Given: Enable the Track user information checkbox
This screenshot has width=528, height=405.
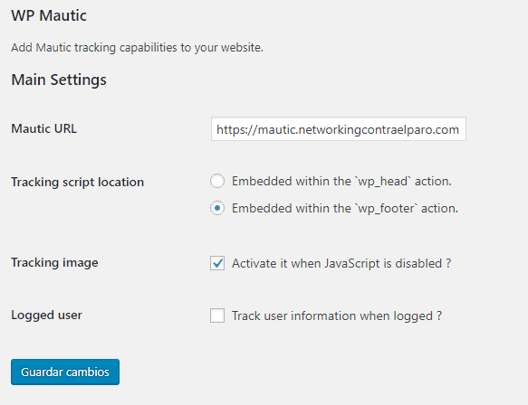Looking at the screenshot, I should click(217, 316).
